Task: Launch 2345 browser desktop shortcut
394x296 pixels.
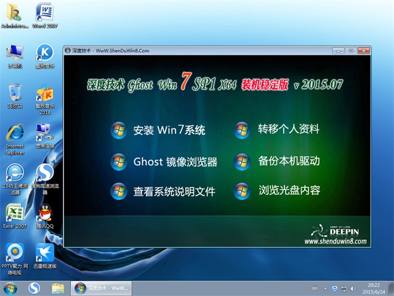Action: click(15, 179)
